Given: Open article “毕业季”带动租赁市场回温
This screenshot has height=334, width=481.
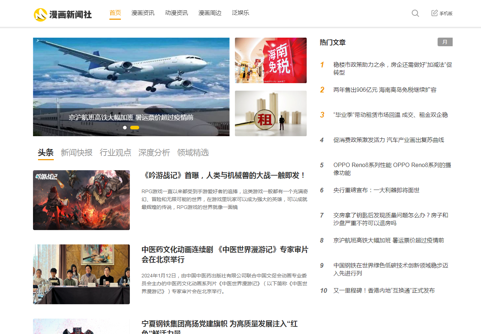Looking at the screenshot, I should coord(391,115).
